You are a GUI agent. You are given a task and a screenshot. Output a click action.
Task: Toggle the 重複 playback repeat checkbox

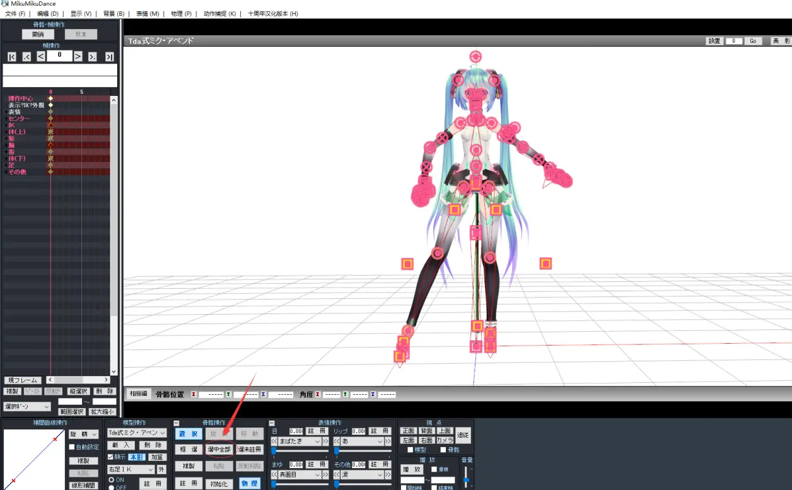[x=434, y=469]
